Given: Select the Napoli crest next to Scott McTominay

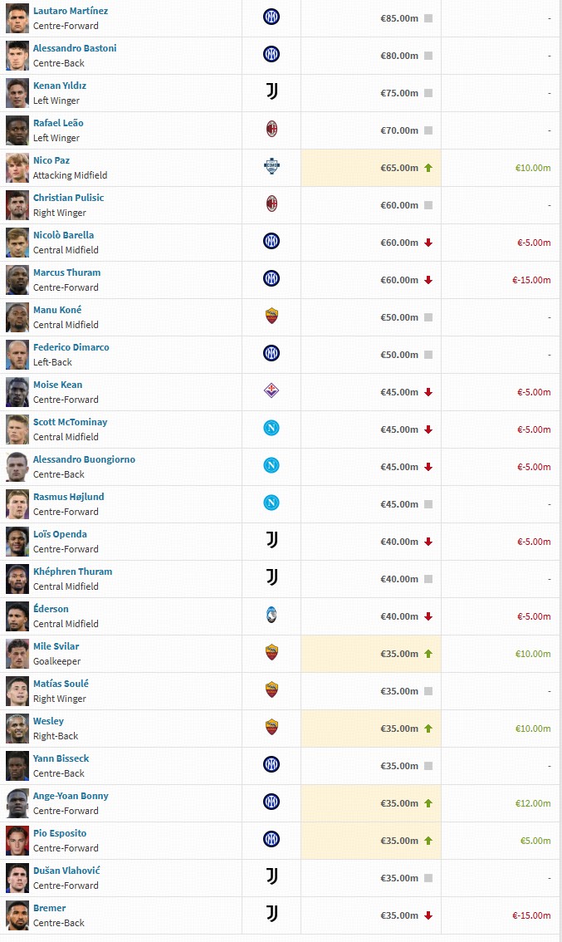Looking at the screenshot, I should pyautogui.click(x=271, y=428).
